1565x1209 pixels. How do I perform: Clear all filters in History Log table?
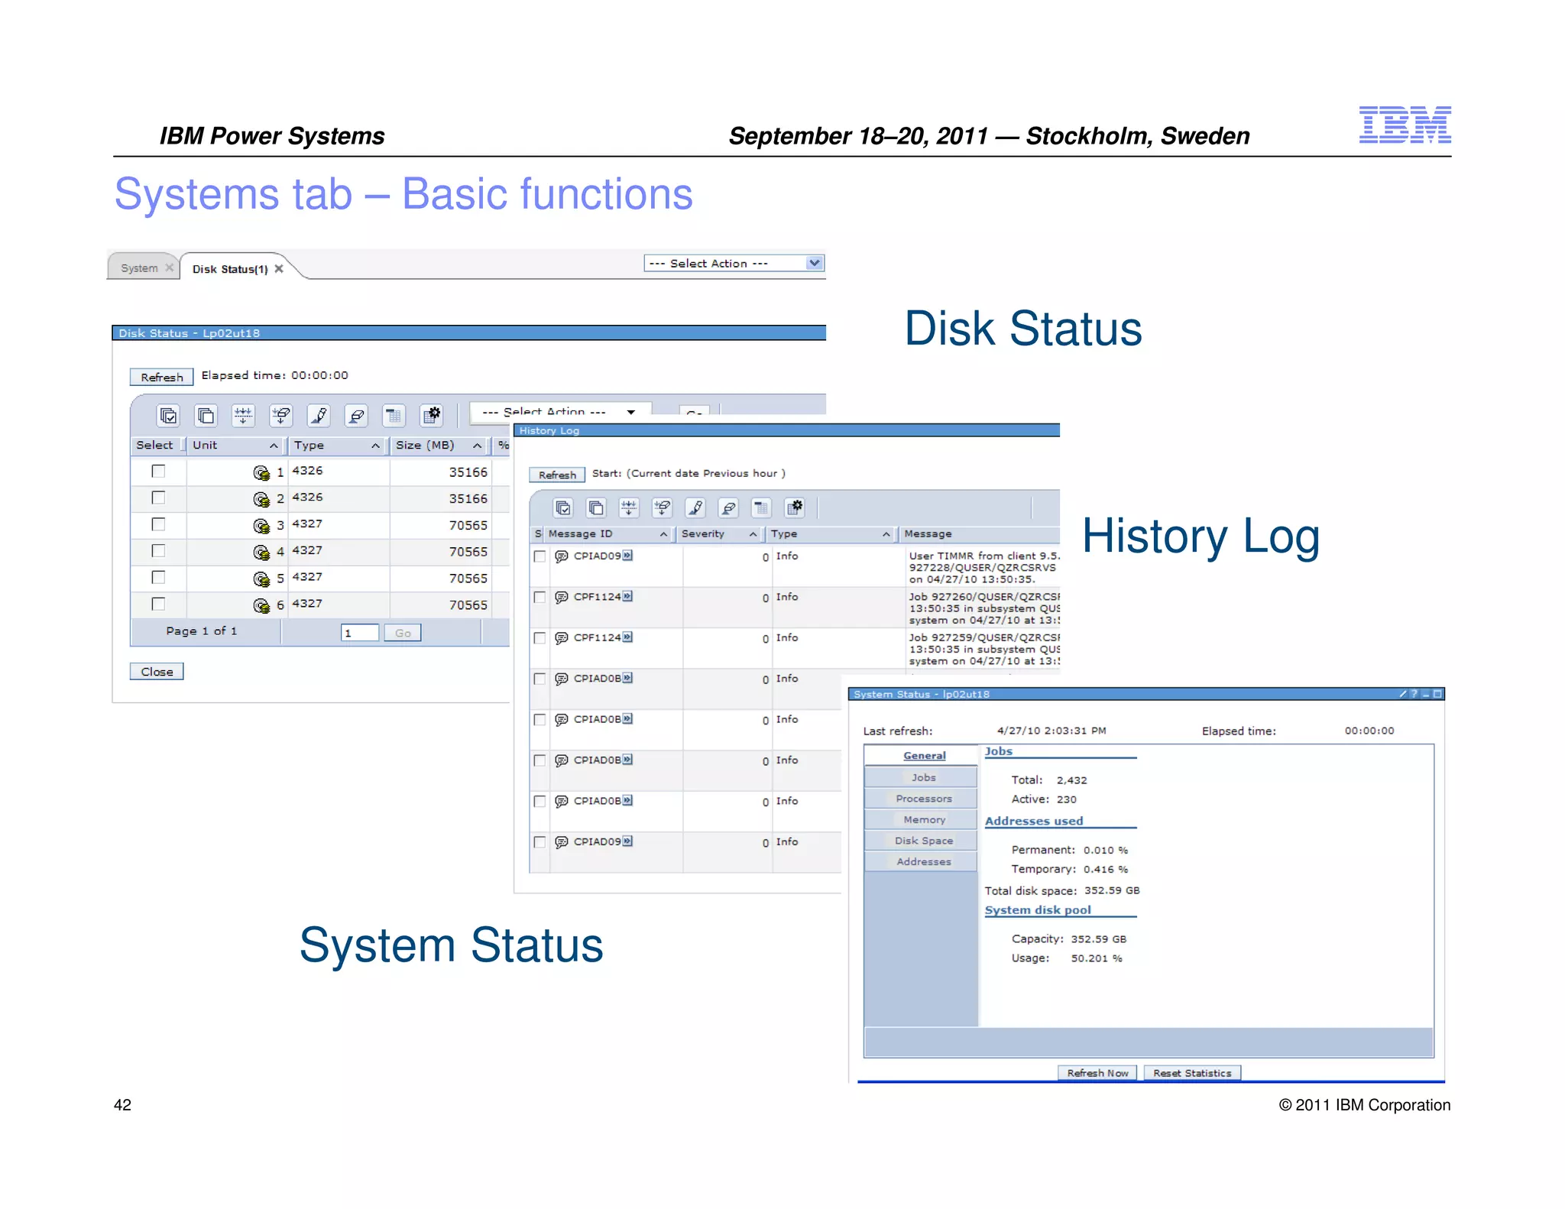[663, 508]
